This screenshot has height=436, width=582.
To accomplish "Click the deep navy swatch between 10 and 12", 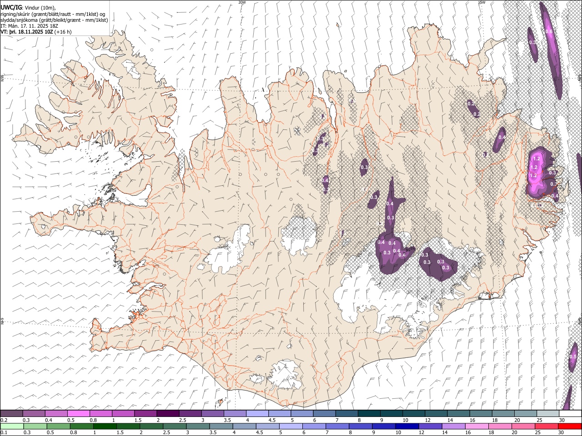I will pos(407,426).
